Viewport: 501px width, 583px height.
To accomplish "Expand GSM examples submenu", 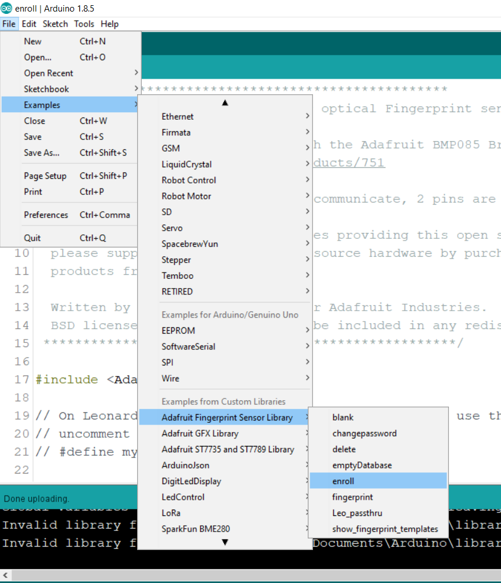I will coord(225,148).
